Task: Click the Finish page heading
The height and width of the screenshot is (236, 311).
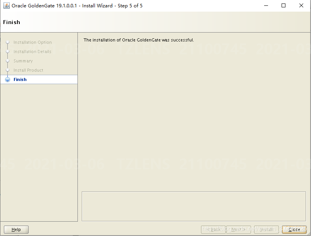Action: point(12,22)
